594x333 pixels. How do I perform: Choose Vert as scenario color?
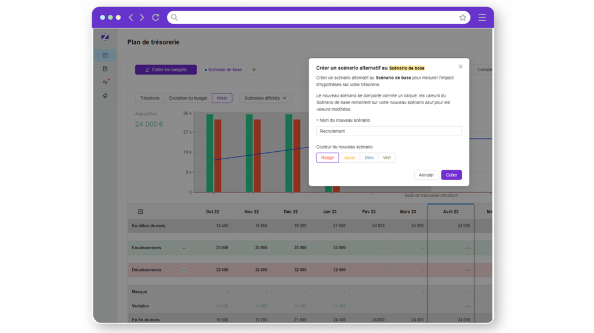point(386,158)
